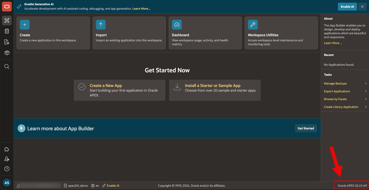Viewport: 369px width, 190px height.
Task: Click the apex261_demo workspace name
Action: point(78,186)
